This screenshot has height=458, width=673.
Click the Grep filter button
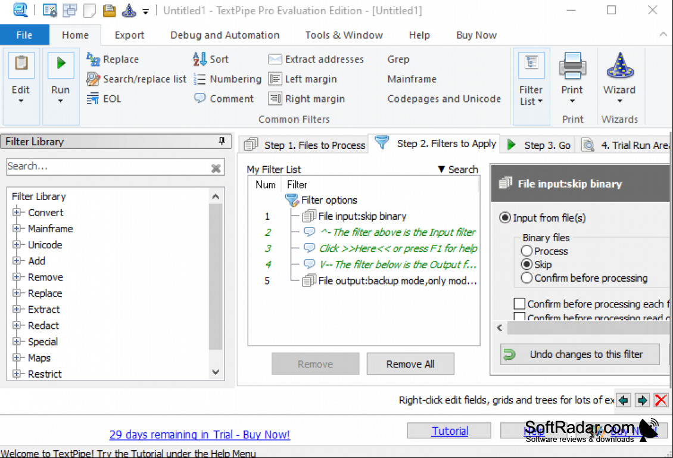[398, 59]
